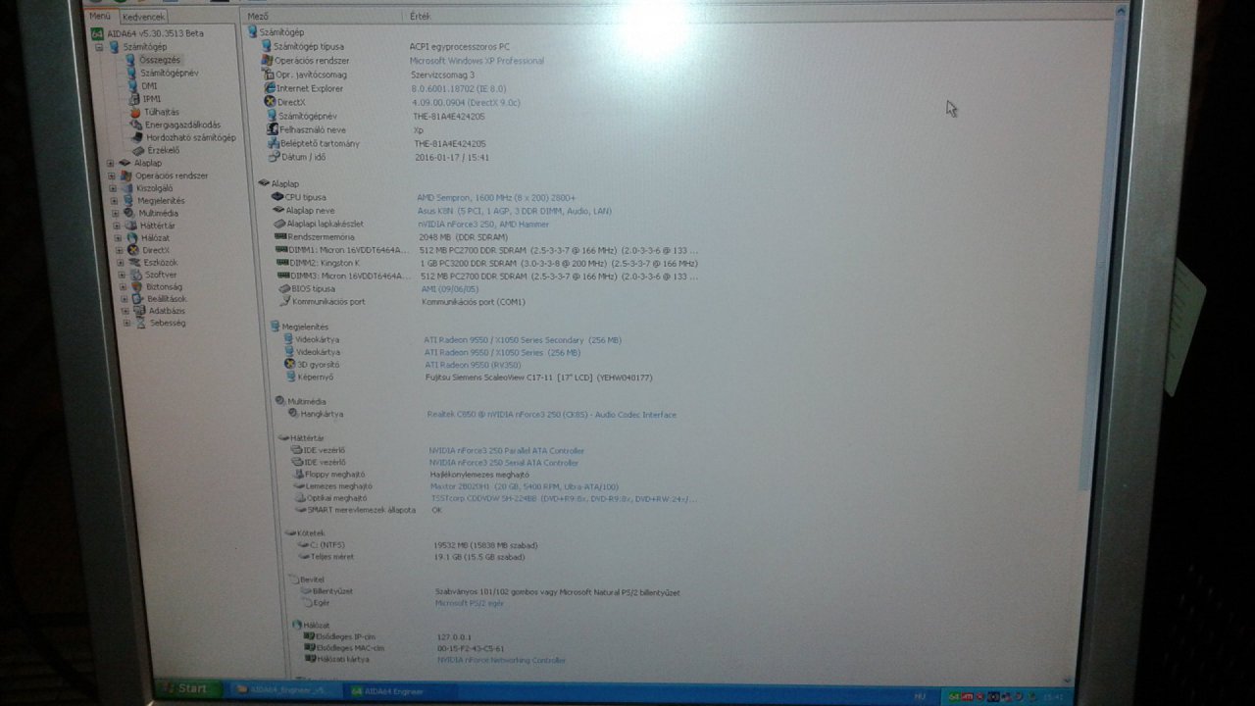Switch to the Kedvencek tab
The width and height of the screenshot is (1255, 706).
[x=145, y=17]
